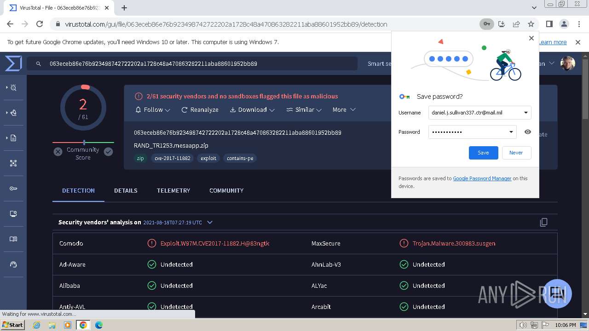Switch to the DETECTION tab
Screen dimensions: 589x331
[78, 190]
